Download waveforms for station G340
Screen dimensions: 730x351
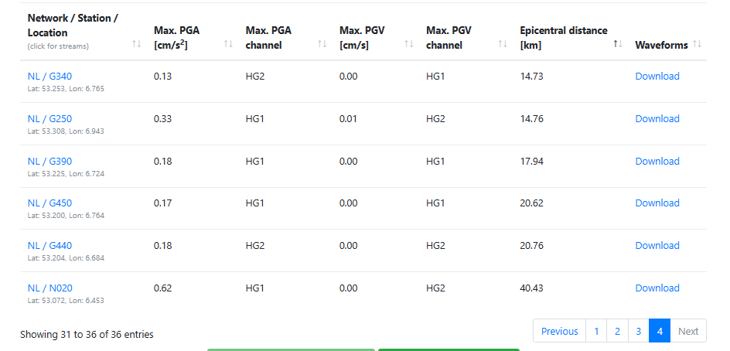[657, 76]
